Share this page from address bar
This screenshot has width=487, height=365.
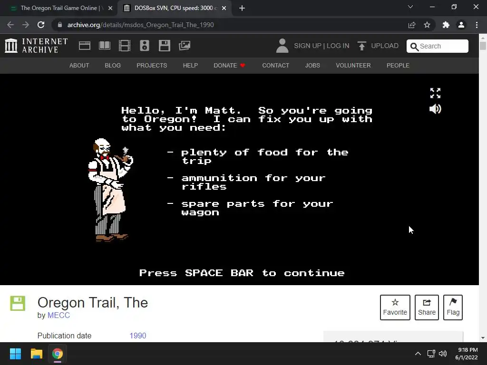(412, 25)
